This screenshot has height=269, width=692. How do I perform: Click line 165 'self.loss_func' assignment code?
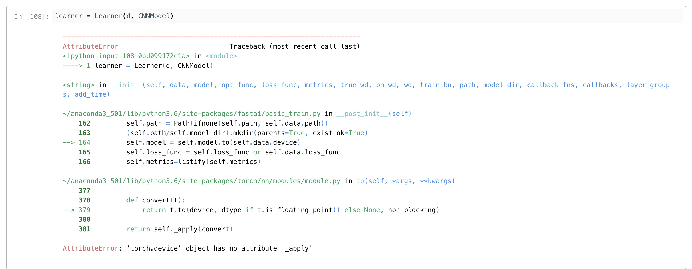[233, 152]
